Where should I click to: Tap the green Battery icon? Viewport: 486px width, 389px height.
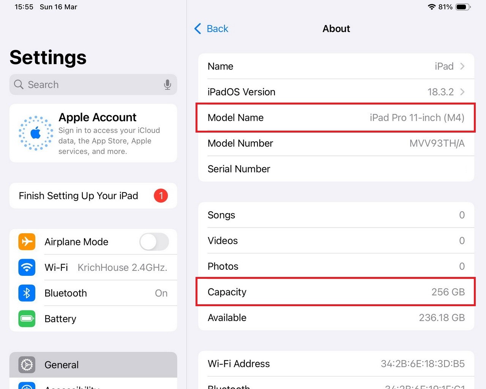pos(27,319)
